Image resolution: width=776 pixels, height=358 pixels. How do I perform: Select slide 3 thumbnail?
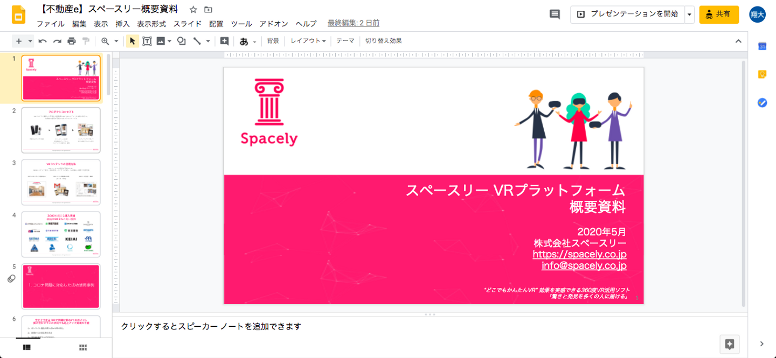tap(61, 182)
